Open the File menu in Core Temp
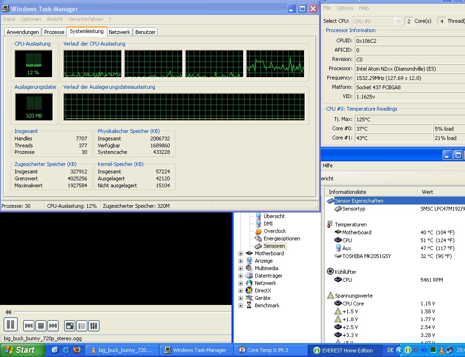 [327, 8]
